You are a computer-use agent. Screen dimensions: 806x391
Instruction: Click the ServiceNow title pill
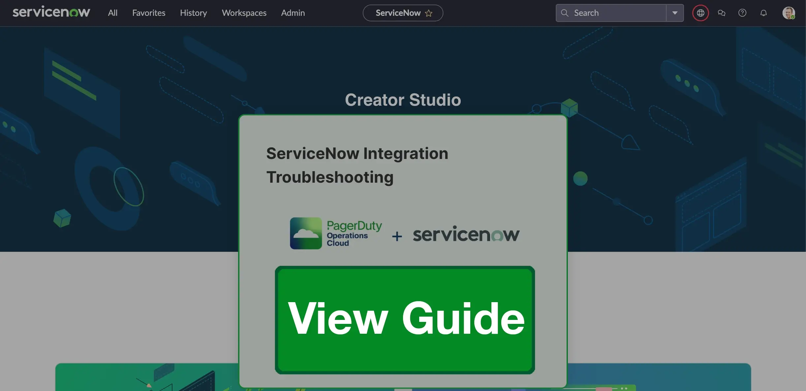coord(403,13)
